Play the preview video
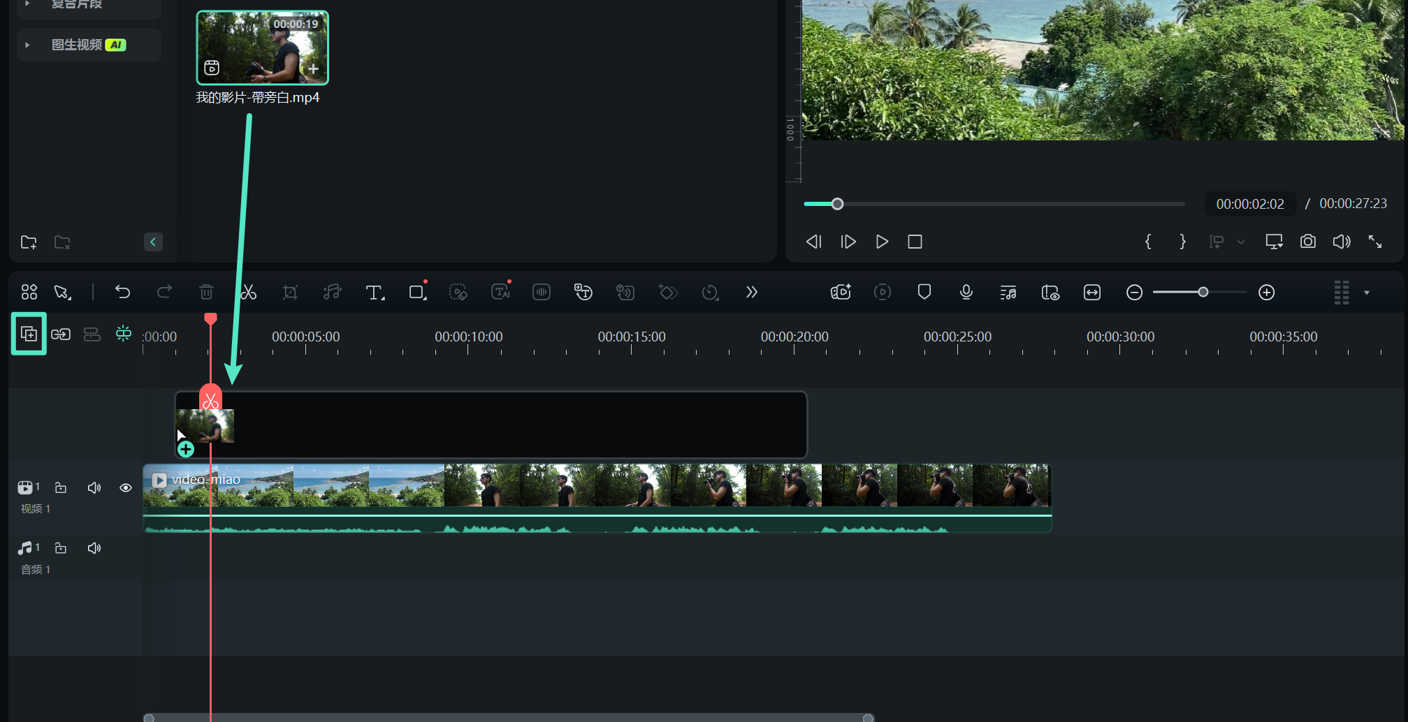This screenshot has height=722, width=1408. point(882,242)
